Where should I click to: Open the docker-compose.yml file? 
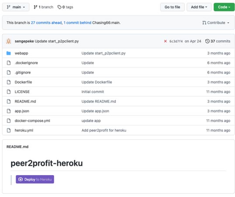click(32, 120)
